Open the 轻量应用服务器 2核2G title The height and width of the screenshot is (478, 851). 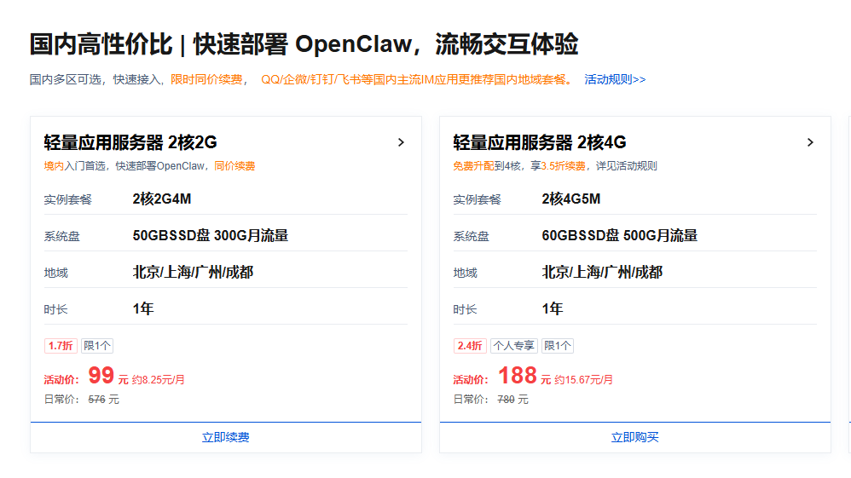tap(130, 142)
